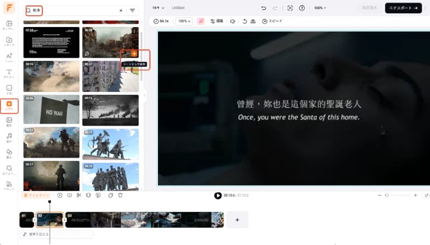Rotate the clip with rotate icon

(x=244, y=21)
